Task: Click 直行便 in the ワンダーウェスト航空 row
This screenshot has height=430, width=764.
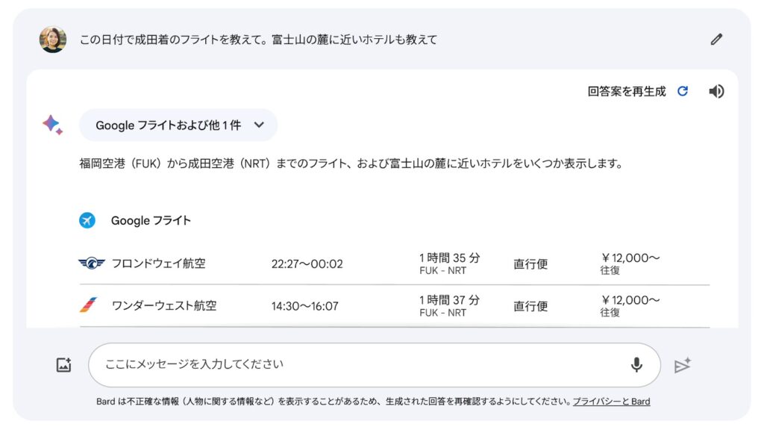Action: tap(530, 306)
